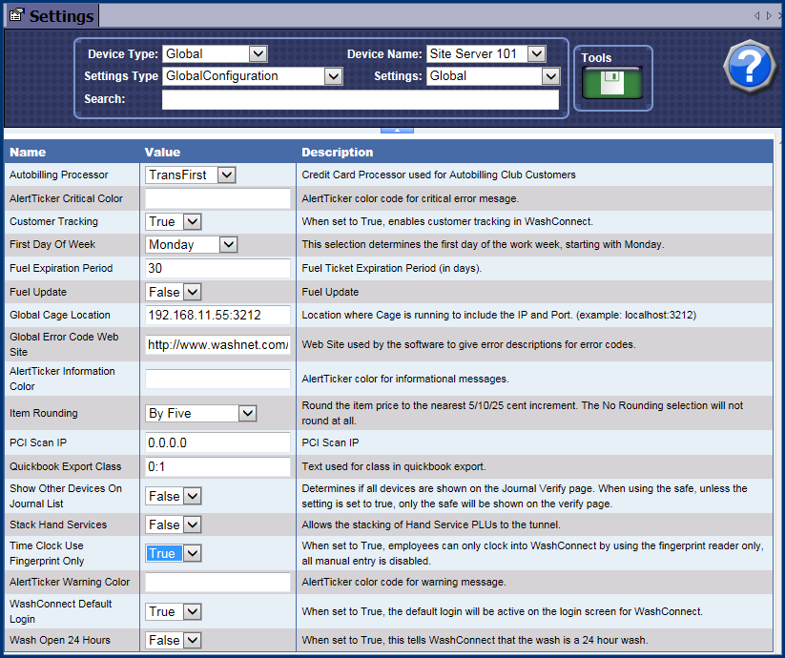Image resolution: width=785 pixels, height=658 pixels.
Task: Open the Item Rounding dropdown
Action: pyautogui.click(x=201, y=414)
